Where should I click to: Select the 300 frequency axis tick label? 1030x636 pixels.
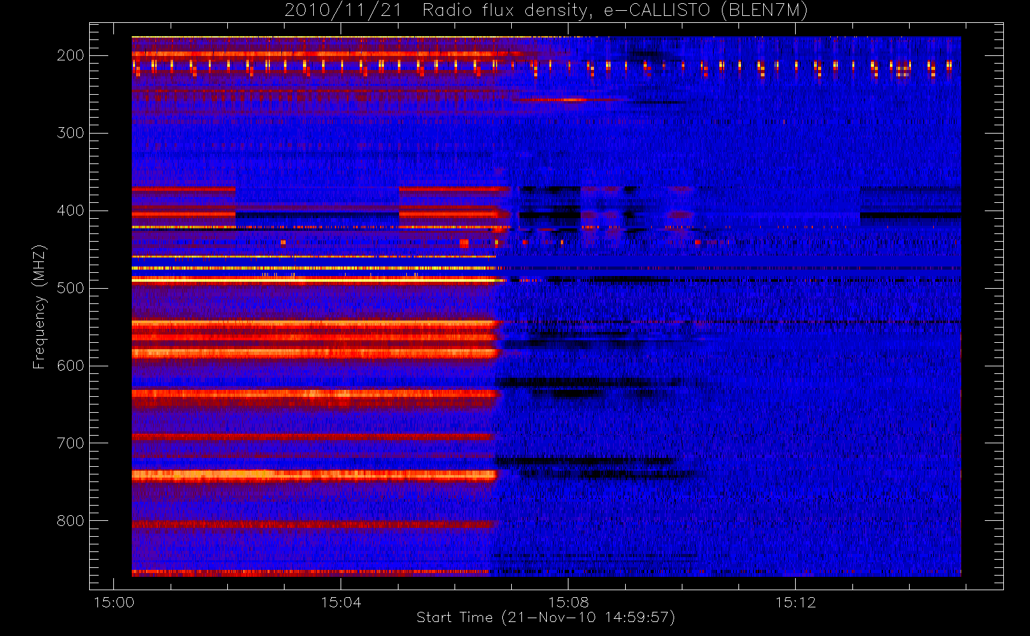[x=71, y=133]
